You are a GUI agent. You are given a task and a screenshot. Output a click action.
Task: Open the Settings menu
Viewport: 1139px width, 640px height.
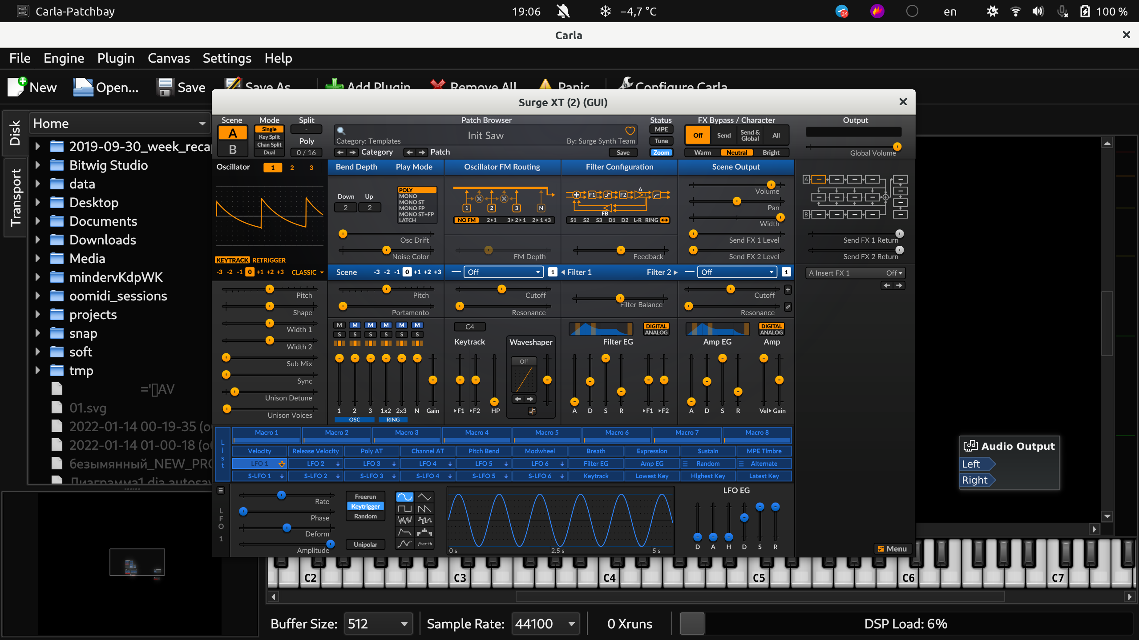(x=227, y=58)
